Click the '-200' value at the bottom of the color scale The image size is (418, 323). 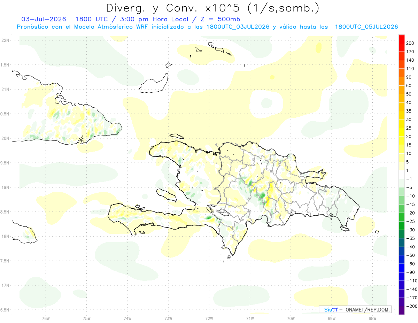[411, 306]
